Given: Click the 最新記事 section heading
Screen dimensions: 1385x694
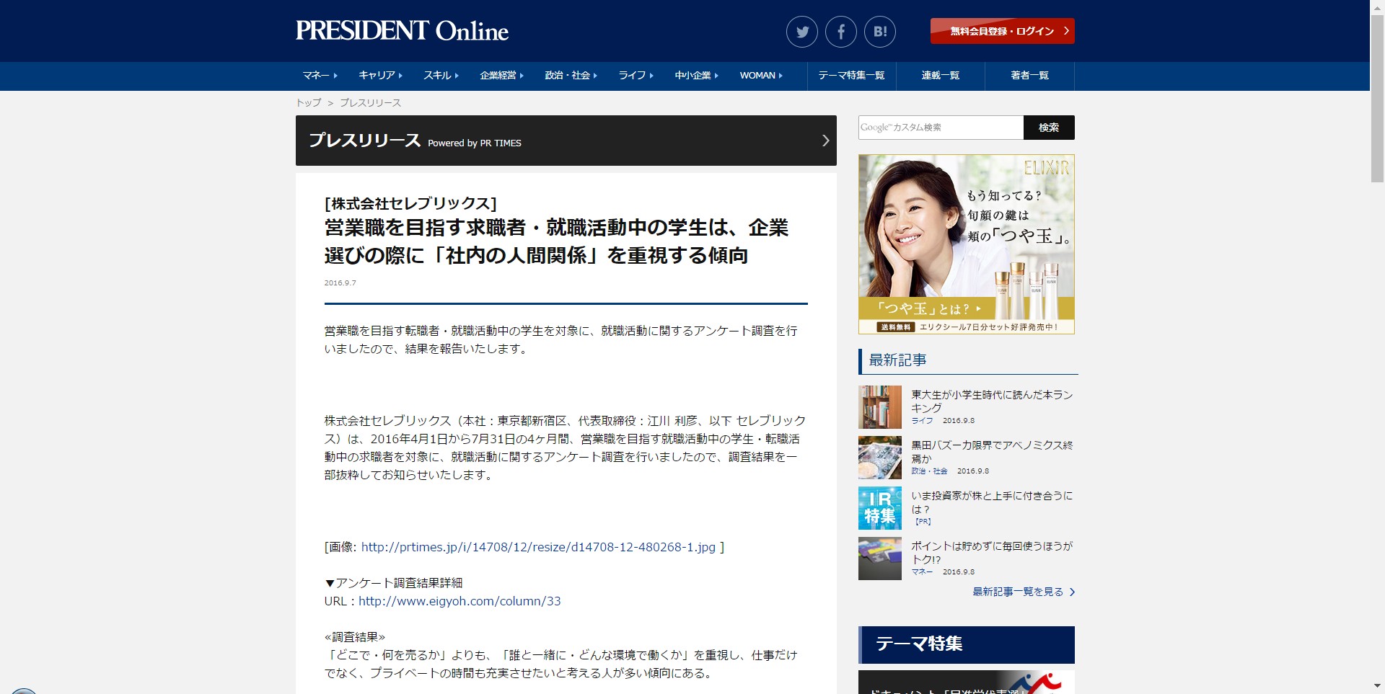Looking at the screenshot, I should pos(897,360).
